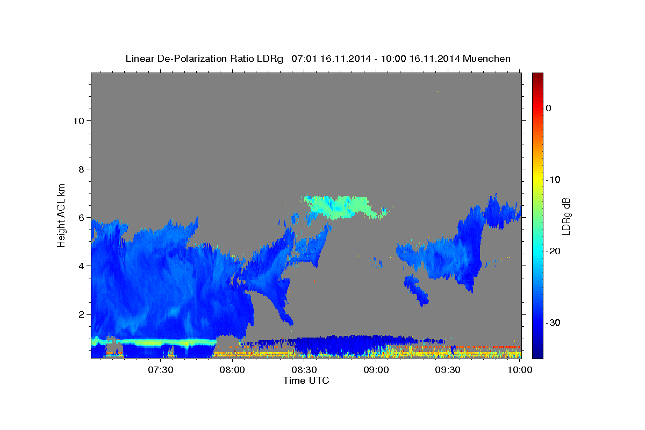The height and width of the screenshot is (430, 645).
Task: Click the 'Muenchen' location text in title
Action: pos(487,59)
